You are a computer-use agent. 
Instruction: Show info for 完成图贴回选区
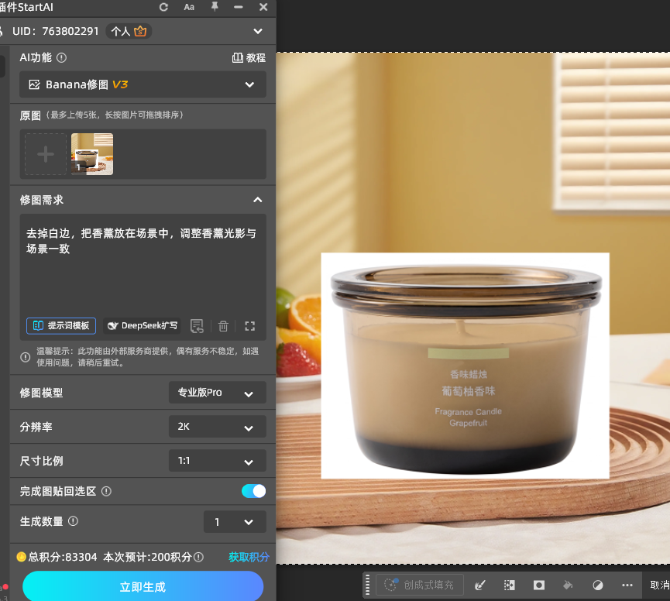(x=106, y=492)
